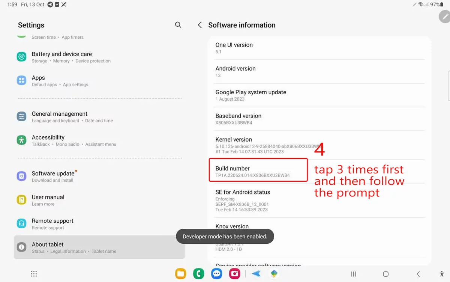Tap the search icon in Settings

(x=178, y=25)
